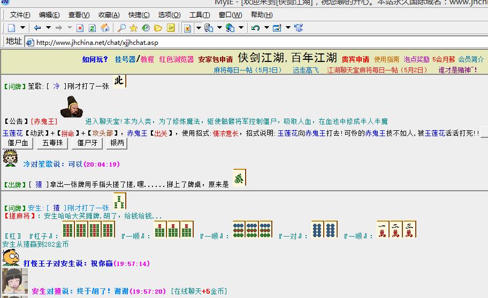This screenshot has width=488, height=298.
Task: Open favorites with the star icon
Action: tap(134, 28)
